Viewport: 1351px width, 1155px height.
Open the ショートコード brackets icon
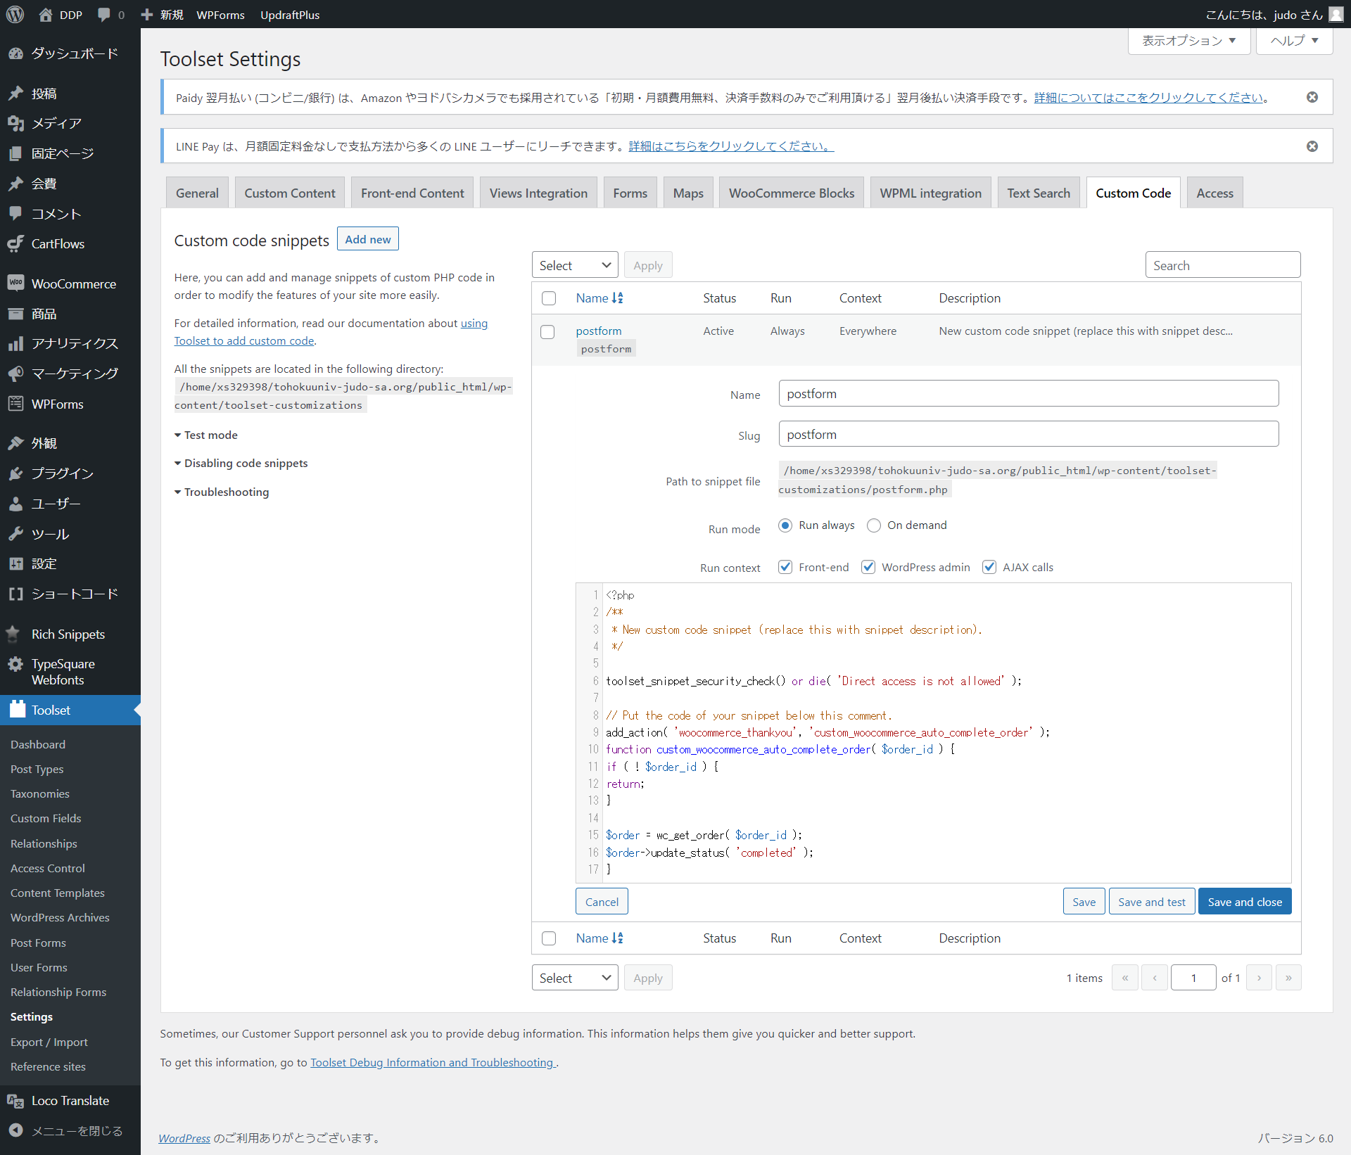pos(15,594)
